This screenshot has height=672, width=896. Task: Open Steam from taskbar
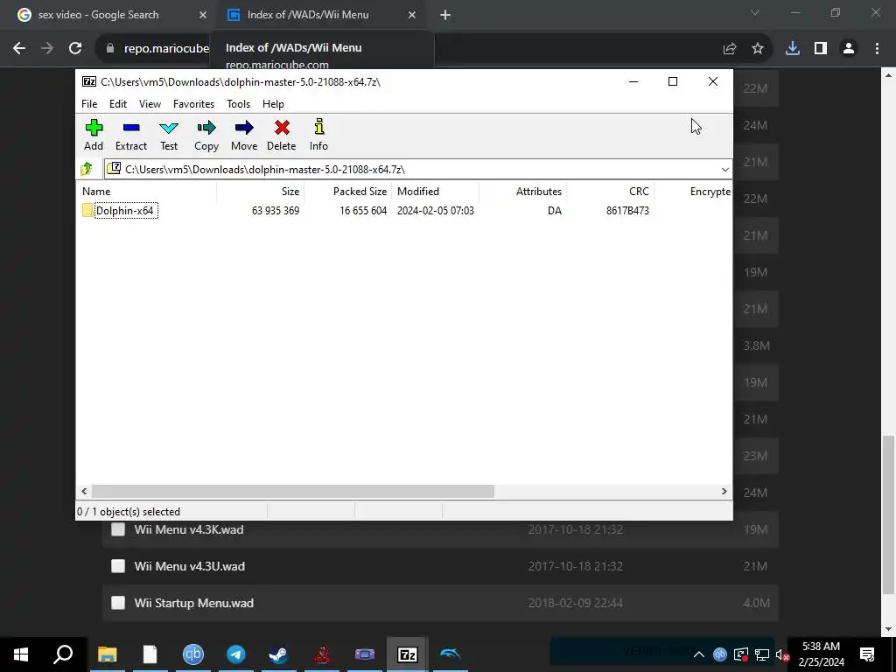(279, 654)
